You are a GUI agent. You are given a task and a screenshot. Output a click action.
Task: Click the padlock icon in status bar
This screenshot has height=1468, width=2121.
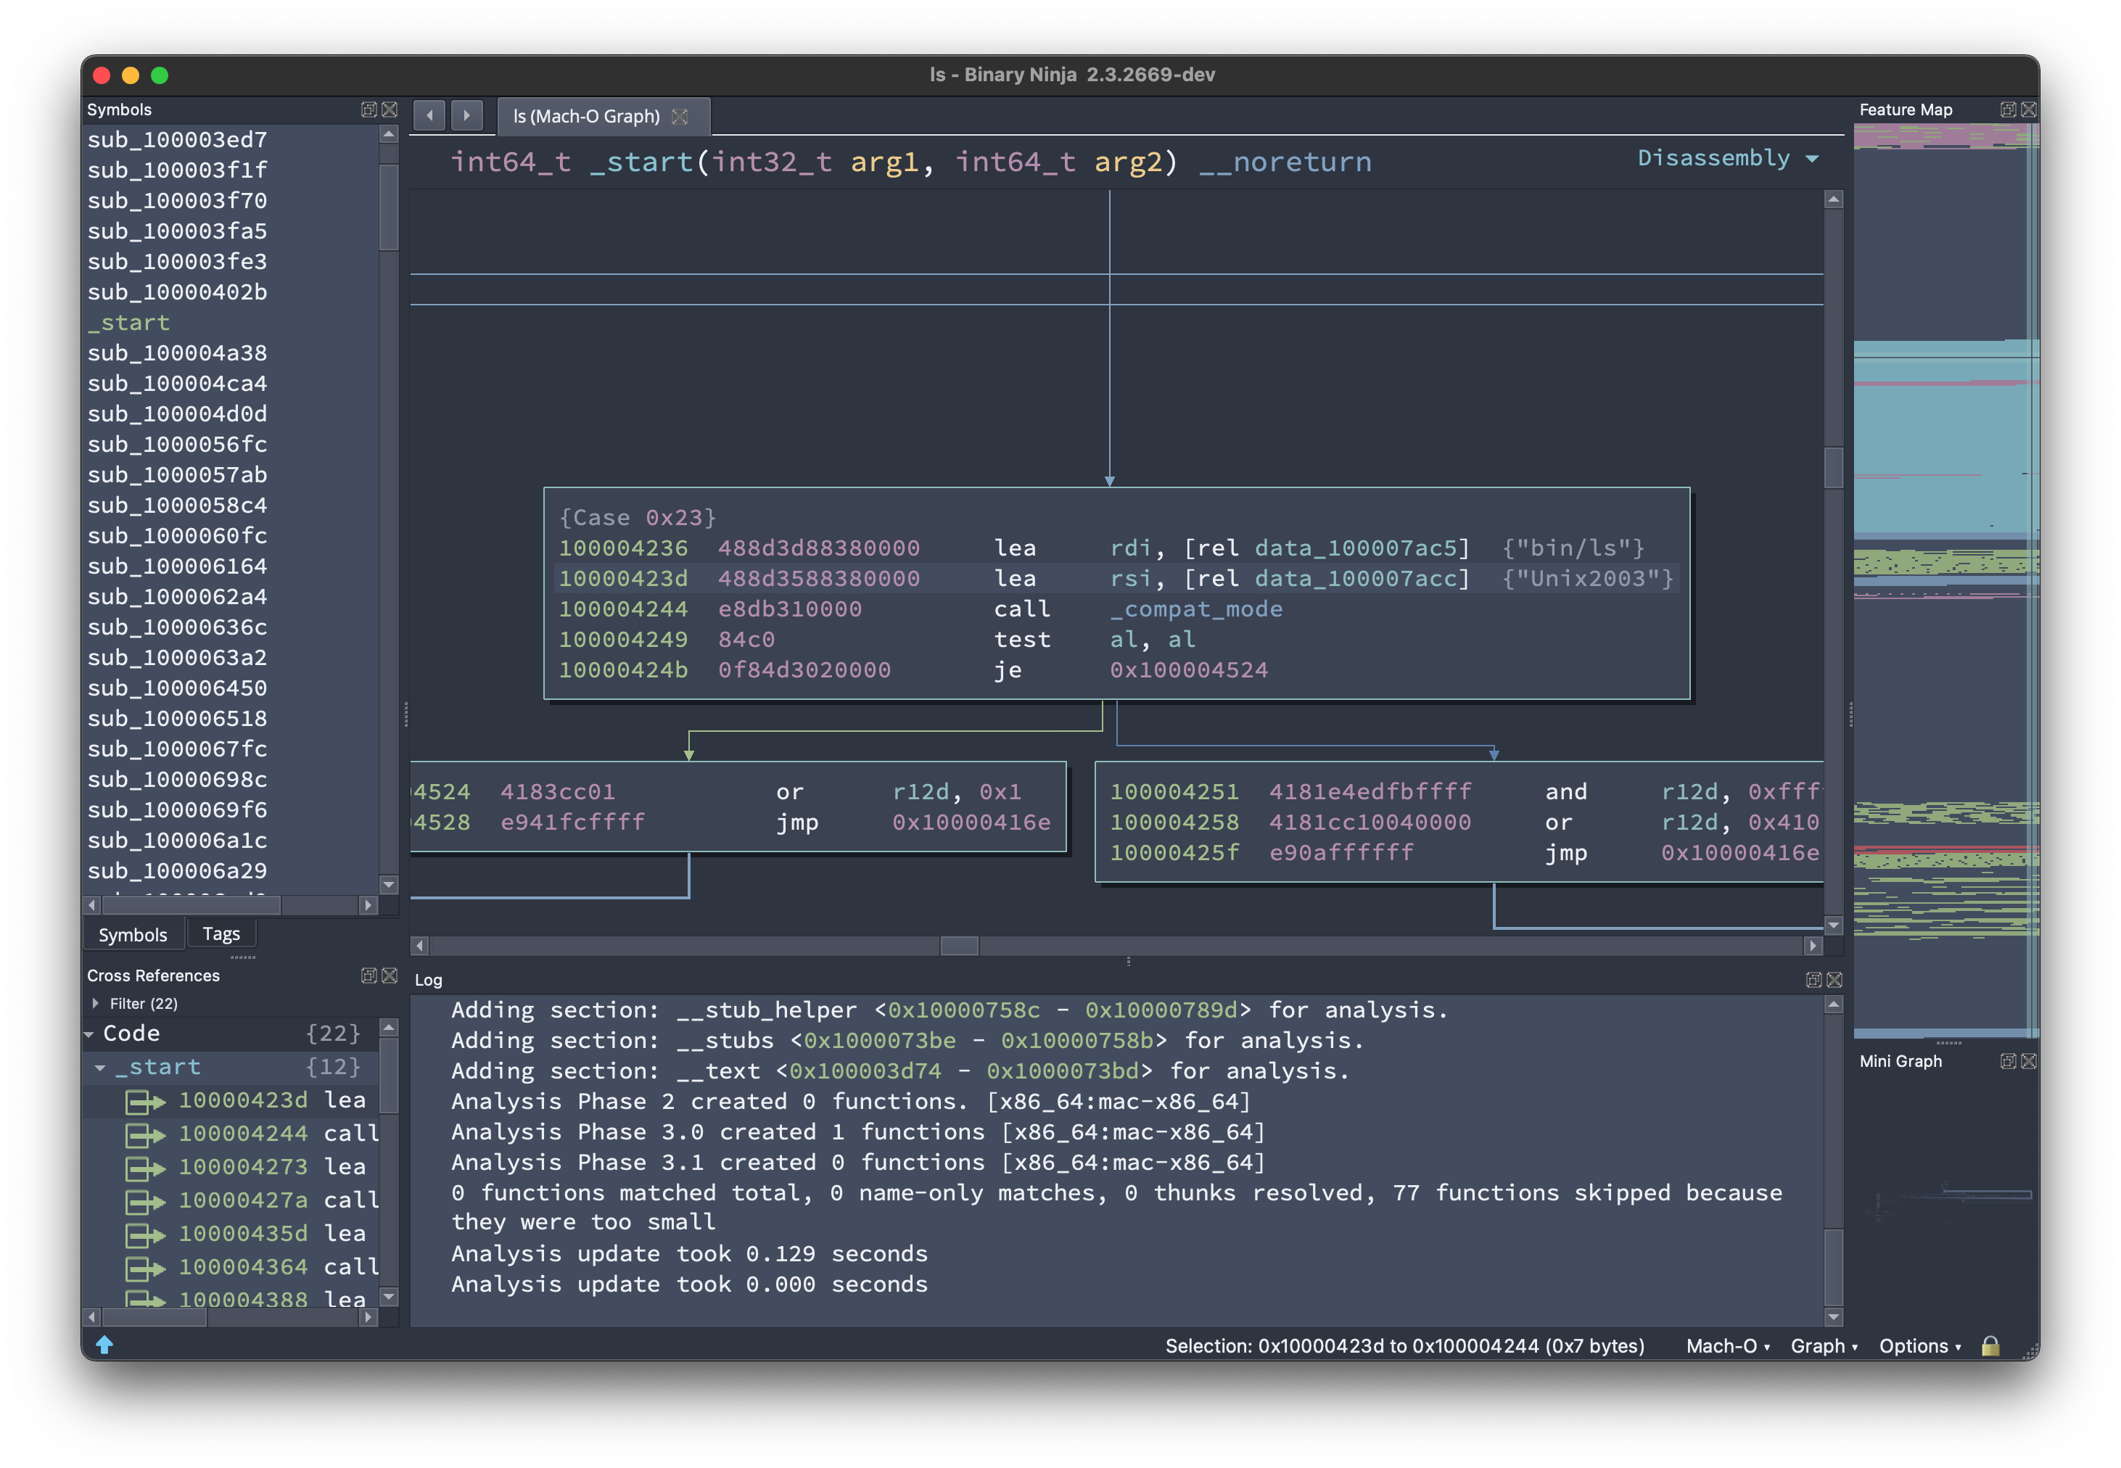[x=1990, y=1345]
